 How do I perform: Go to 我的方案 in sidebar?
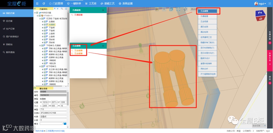(x=16, y=13)
